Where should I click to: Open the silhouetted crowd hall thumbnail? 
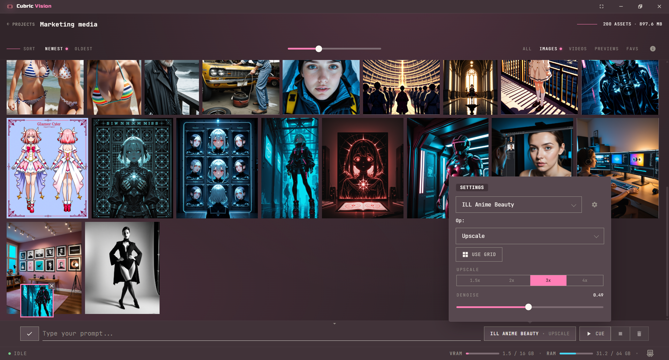pyautogui.click(x=401, y=87)
